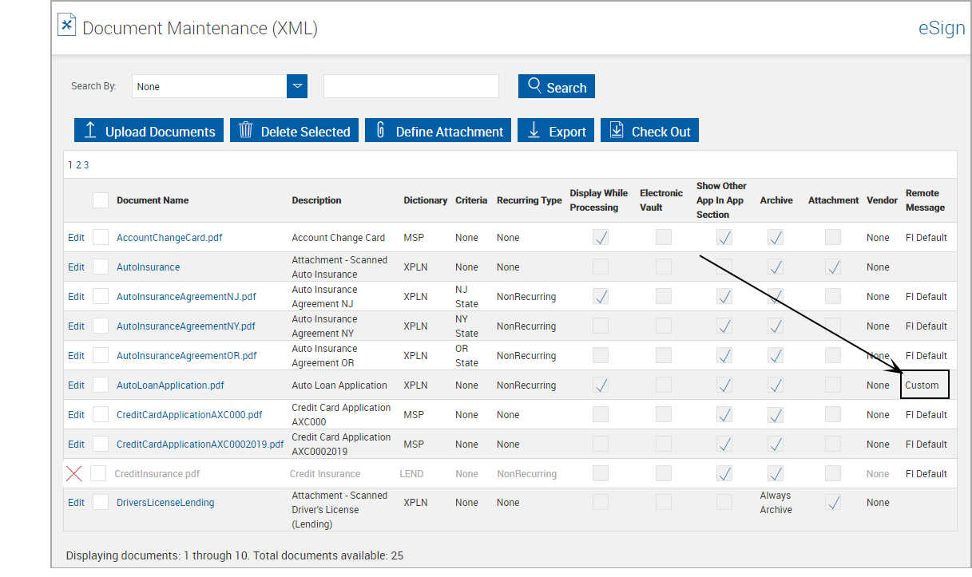Image resolution: width=972 pixels, height=577 pixels.
Task: Toggle the select-all checkbox in table header
Action: [100, 200]
